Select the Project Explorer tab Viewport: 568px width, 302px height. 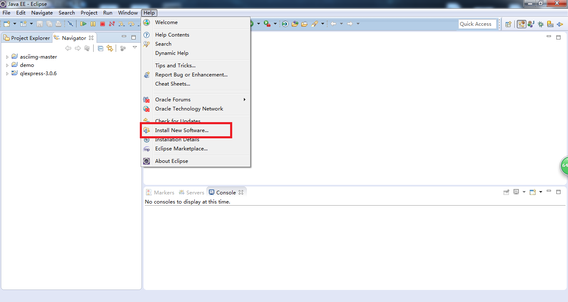[27, 38]
